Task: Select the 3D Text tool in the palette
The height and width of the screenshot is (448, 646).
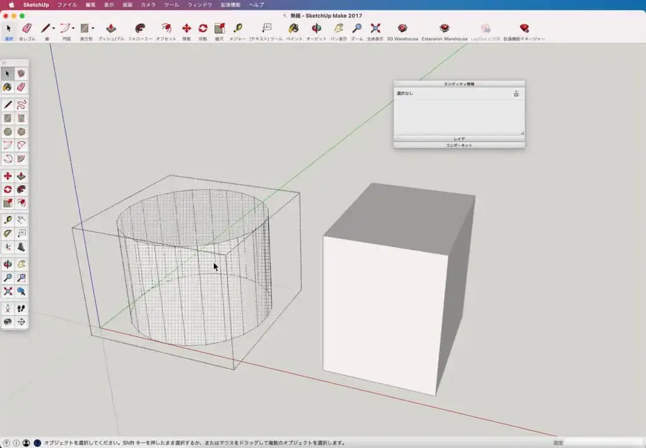Action: [21, 247]
